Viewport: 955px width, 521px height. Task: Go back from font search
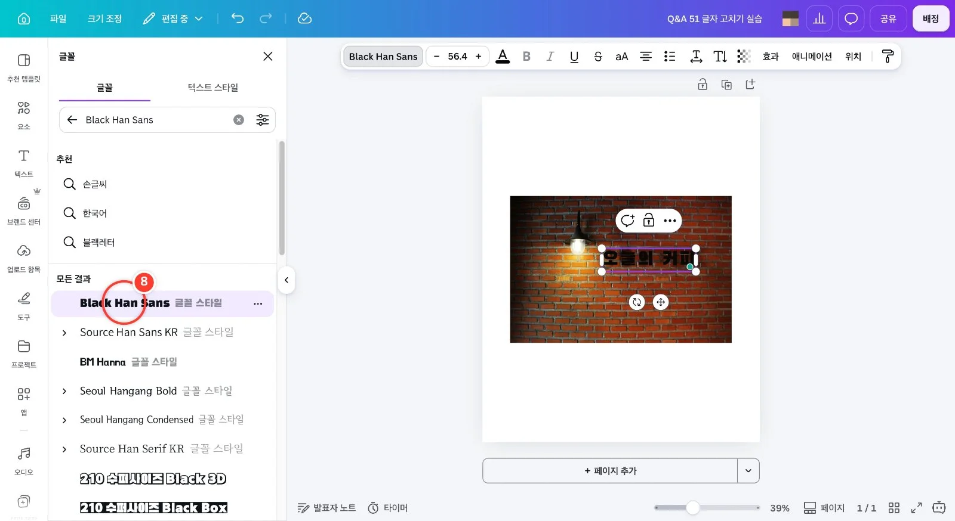[72, 120]
